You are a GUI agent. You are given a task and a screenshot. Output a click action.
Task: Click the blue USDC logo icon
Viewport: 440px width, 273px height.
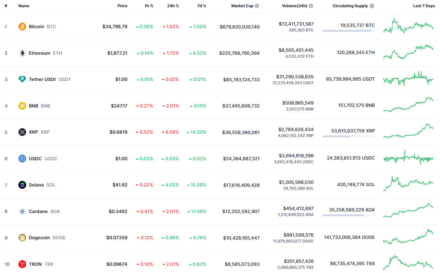coord(22,159)
